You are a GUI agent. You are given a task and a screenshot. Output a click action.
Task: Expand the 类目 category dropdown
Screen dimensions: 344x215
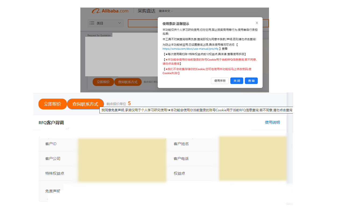(106, 23)
